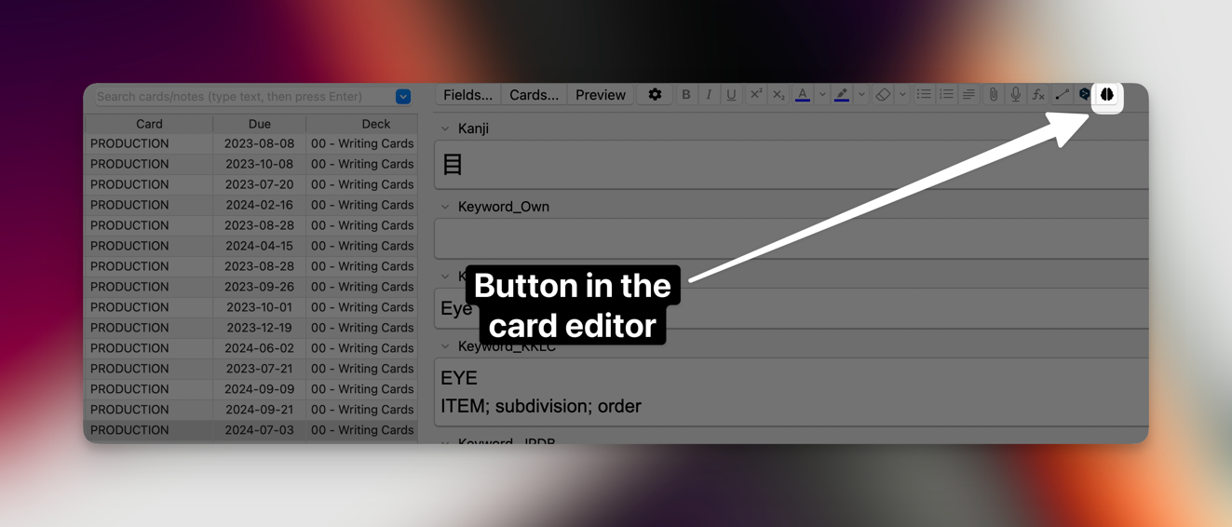The image size is (1232, 527).
Task: Click the empty Keyword_Own field
Action: click(792, 238)
